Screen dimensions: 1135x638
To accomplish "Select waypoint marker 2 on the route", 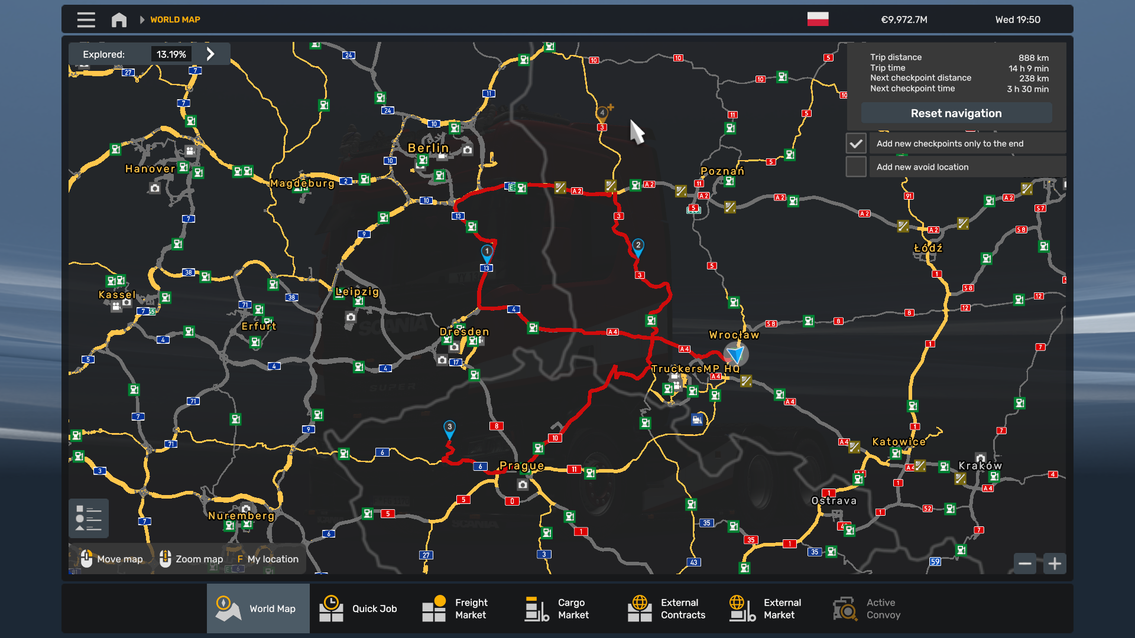I will point(638,246).
